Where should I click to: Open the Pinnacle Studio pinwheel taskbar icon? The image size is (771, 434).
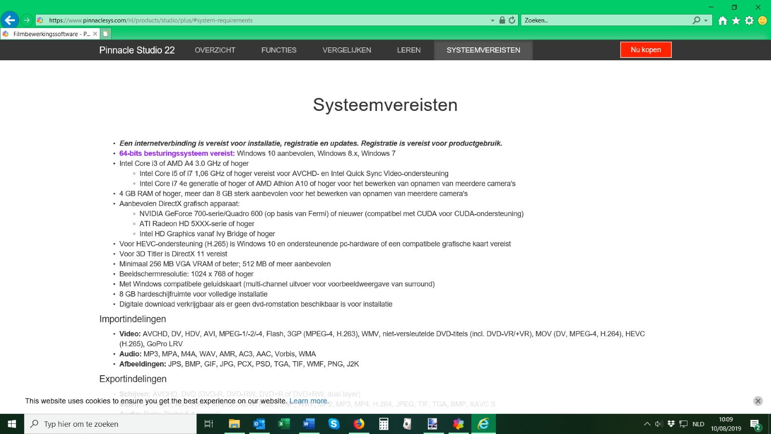(x=458, y=424)
